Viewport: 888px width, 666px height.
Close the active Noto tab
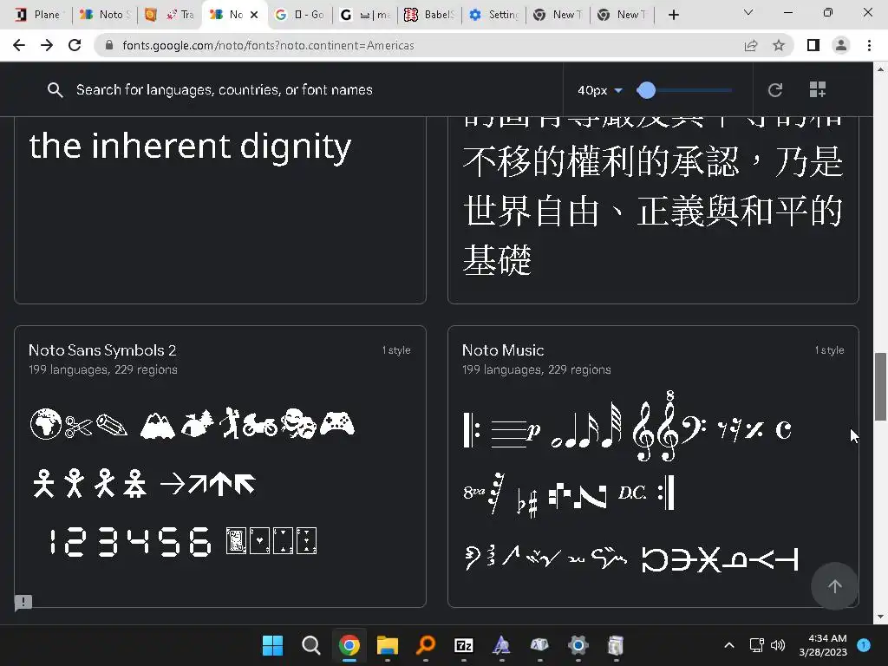coord(254,15)
